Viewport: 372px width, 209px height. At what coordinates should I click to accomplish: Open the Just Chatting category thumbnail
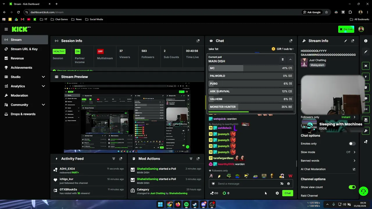304,63
